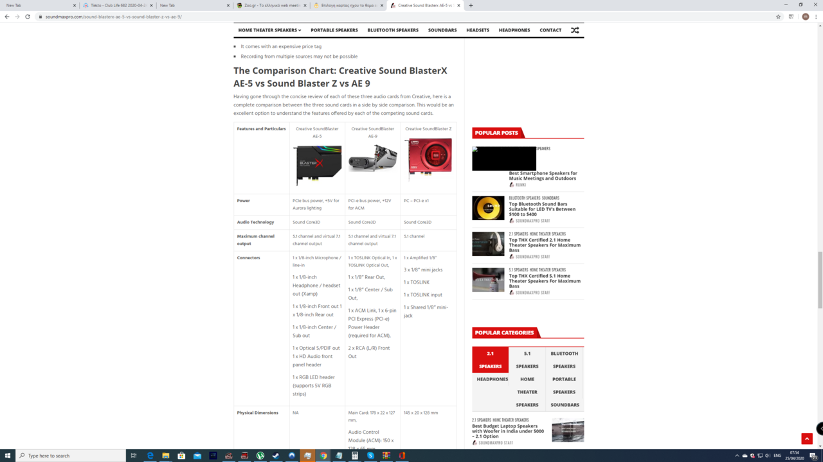Open Chrome three-dot menu
The width and height of the screenshot is (823, 462).
click(817, 17)
